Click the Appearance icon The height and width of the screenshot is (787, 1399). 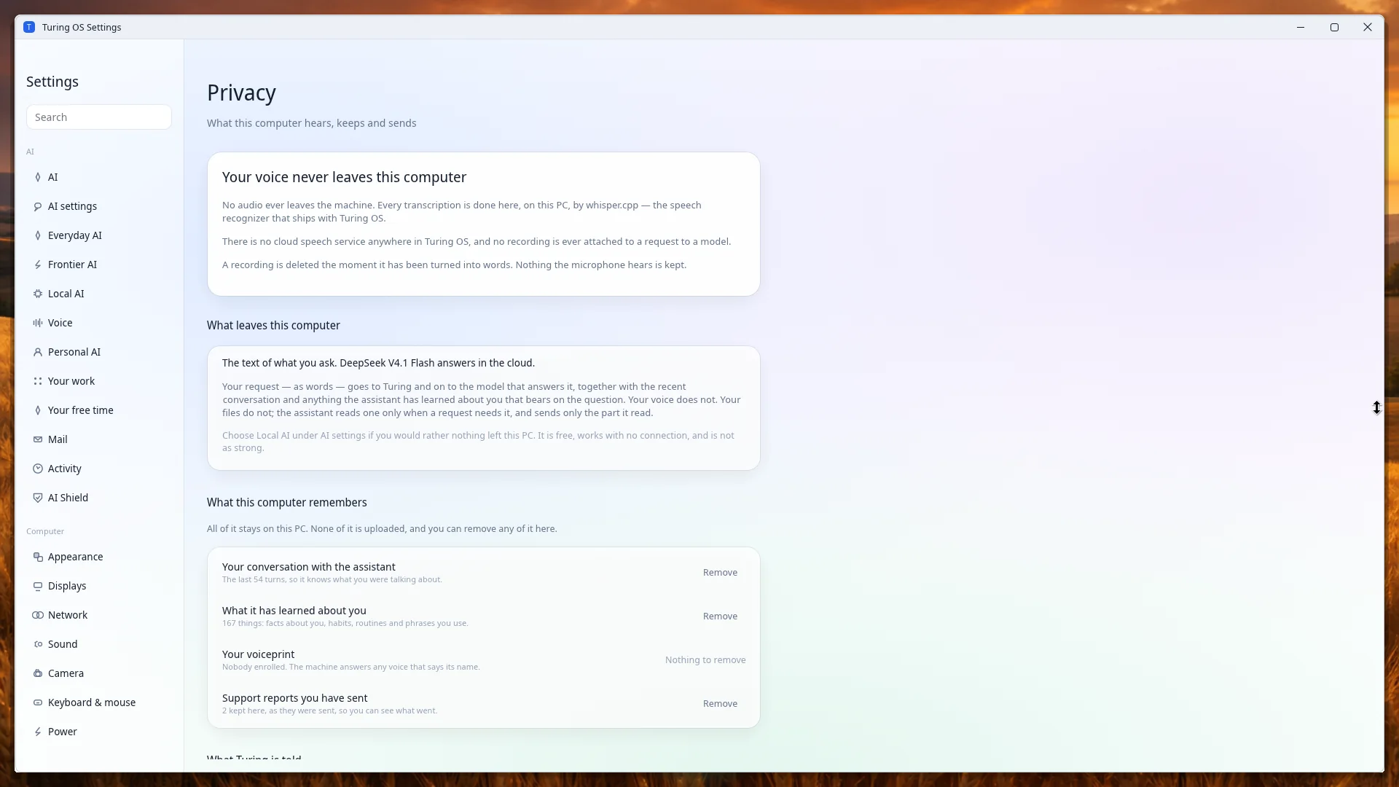38,557
